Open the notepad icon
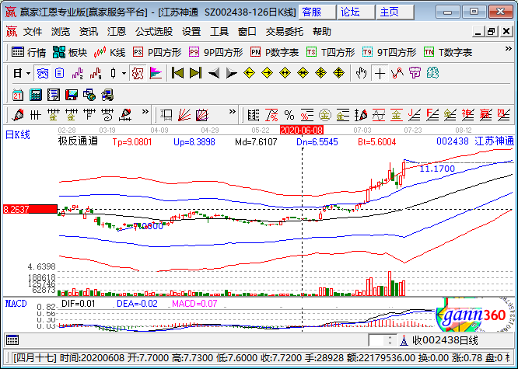Image resolution: width=518 pixels, height=369 pixels. [x=54, y=95]
